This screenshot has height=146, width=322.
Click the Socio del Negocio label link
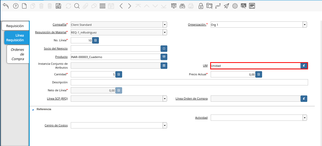(56, 48)
